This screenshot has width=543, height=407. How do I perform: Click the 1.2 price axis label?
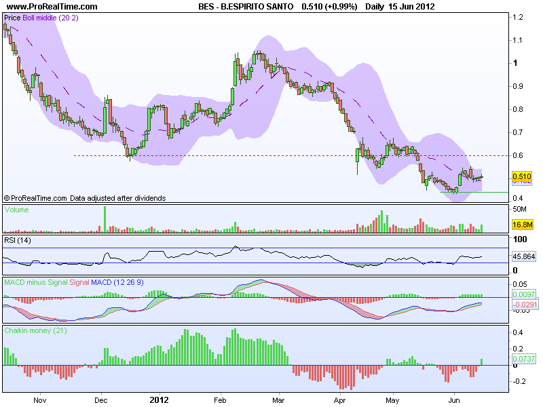tap(518, 17)
